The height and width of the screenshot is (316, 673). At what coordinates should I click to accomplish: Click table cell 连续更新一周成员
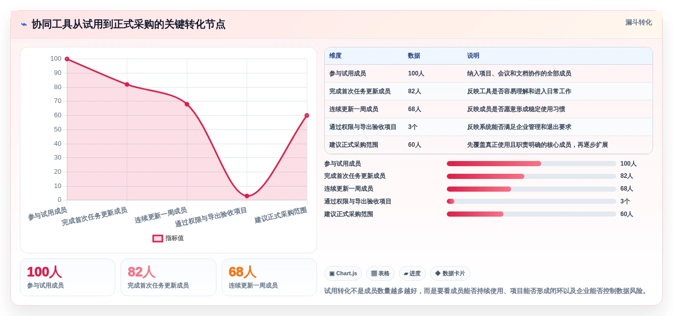[354, 109]
